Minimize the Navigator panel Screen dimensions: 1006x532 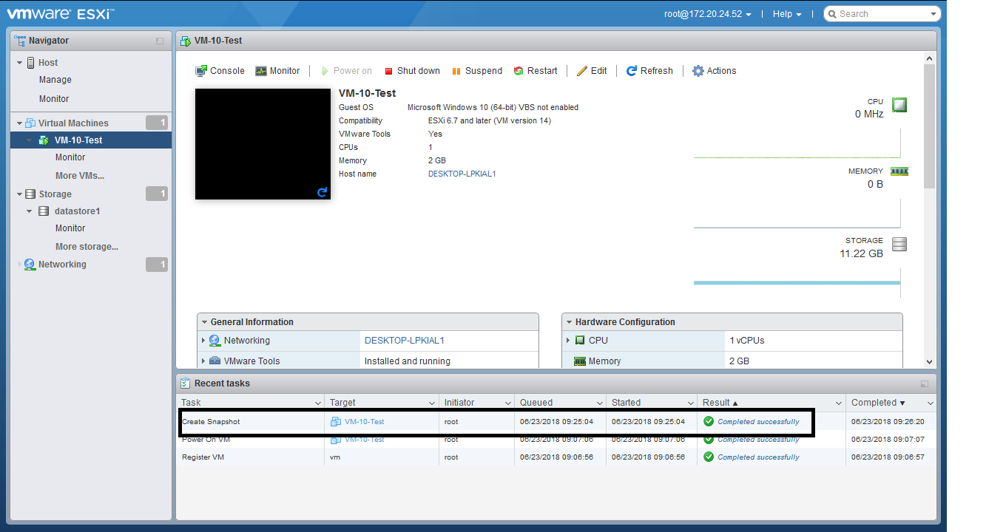(x=160, y=41)
